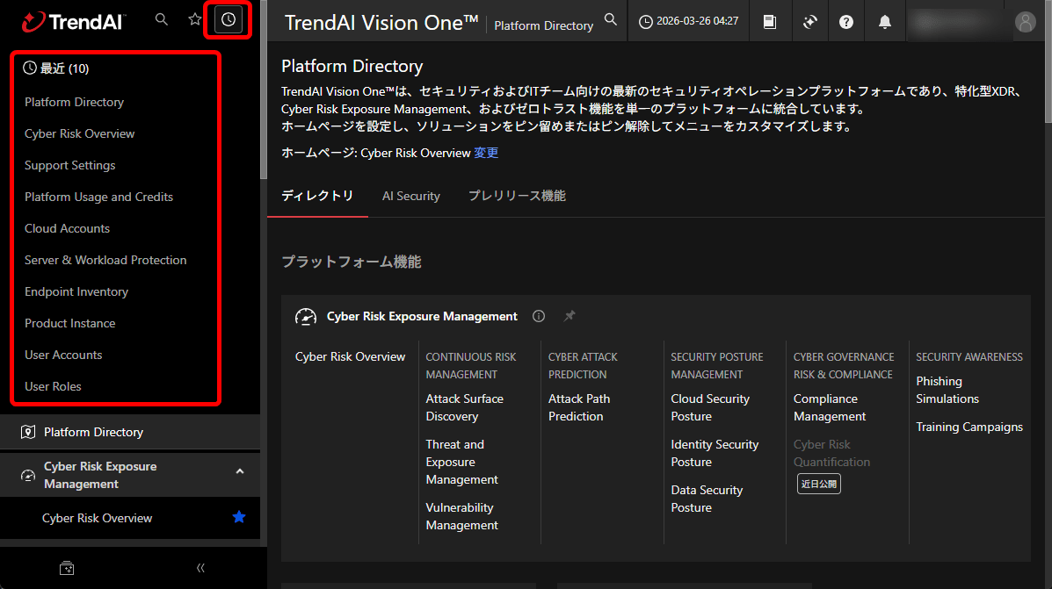
Task: Open Attack Surface Discovery
Action: click(464, 406)
